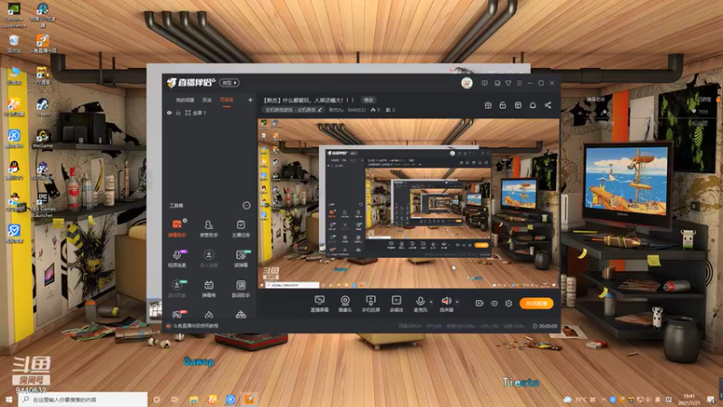Add a 多媒体 multimedia source
This screenshot has height=407, width=723.
point(396,304)
